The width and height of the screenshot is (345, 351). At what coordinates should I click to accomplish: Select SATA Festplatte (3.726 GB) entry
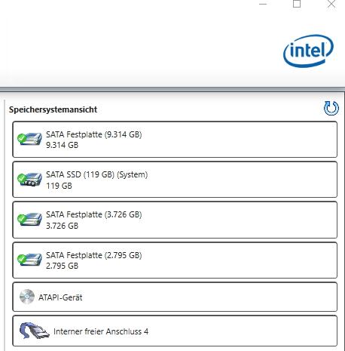[x=175, y=220]
